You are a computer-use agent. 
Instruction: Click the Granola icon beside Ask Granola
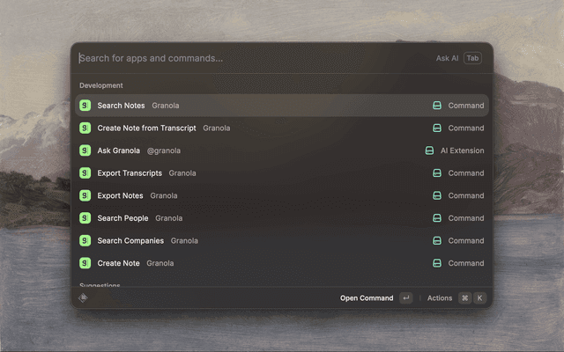(x=85, y=150)
